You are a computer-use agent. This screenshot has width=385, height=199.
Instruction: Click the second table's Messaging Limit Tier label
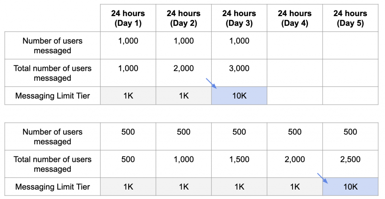pyautogui.click(x=53, y=187)
